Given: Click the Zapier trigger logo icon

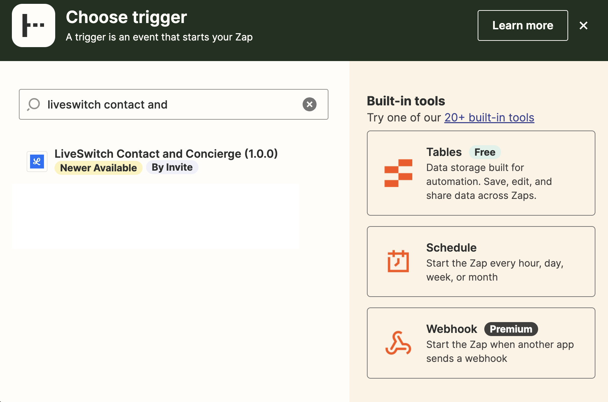Looking at the screenshot, I should coord(34,25).
